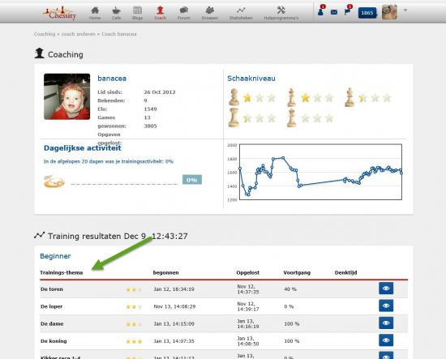Click eye button for De loper row

click(386, 306)
